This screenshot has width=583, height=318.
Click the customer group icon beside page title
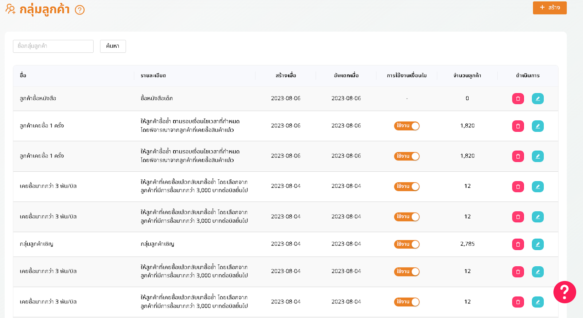click(11, 9)
